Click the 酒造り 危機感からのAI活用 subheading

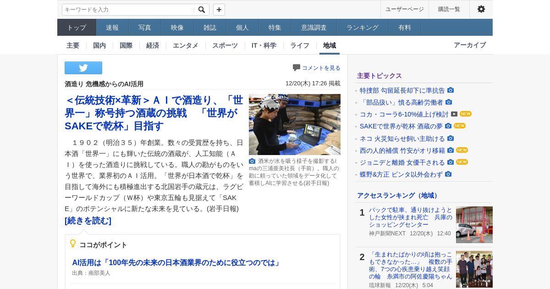104,84
